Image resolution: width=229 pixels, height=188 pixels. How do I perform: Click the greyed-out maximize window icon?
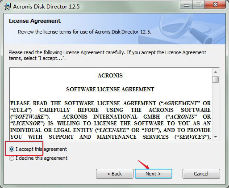tap(199, 5)
